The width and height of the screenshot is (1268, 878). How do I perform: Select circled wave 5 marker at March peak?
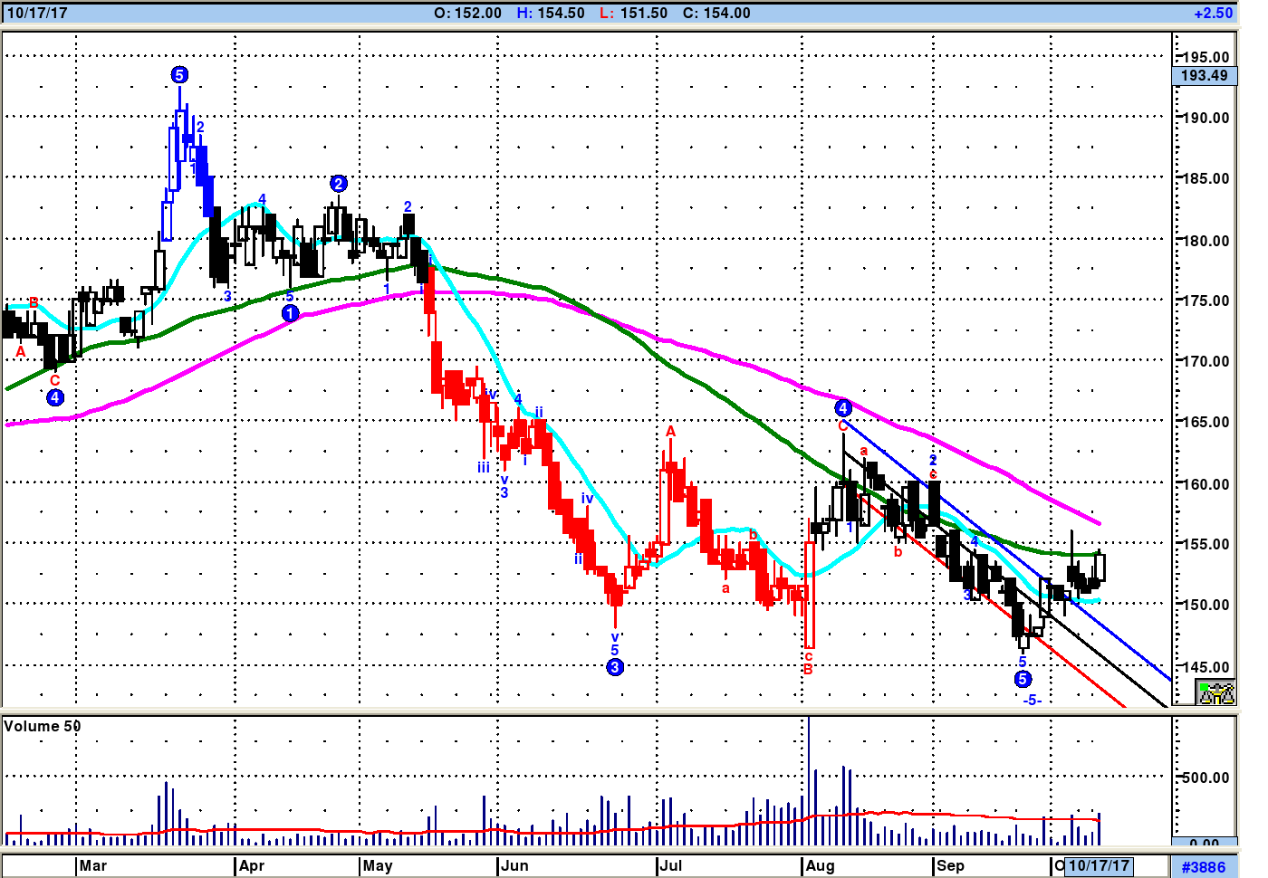click(x=179, y=75)
